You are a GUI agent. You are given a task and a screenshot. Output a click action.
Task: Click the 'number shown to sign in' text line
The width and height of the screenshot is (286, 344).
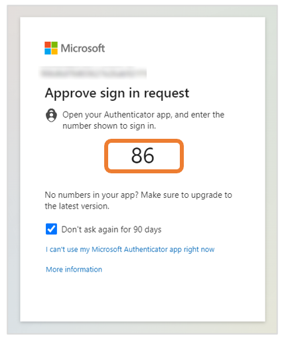(109, 126)
